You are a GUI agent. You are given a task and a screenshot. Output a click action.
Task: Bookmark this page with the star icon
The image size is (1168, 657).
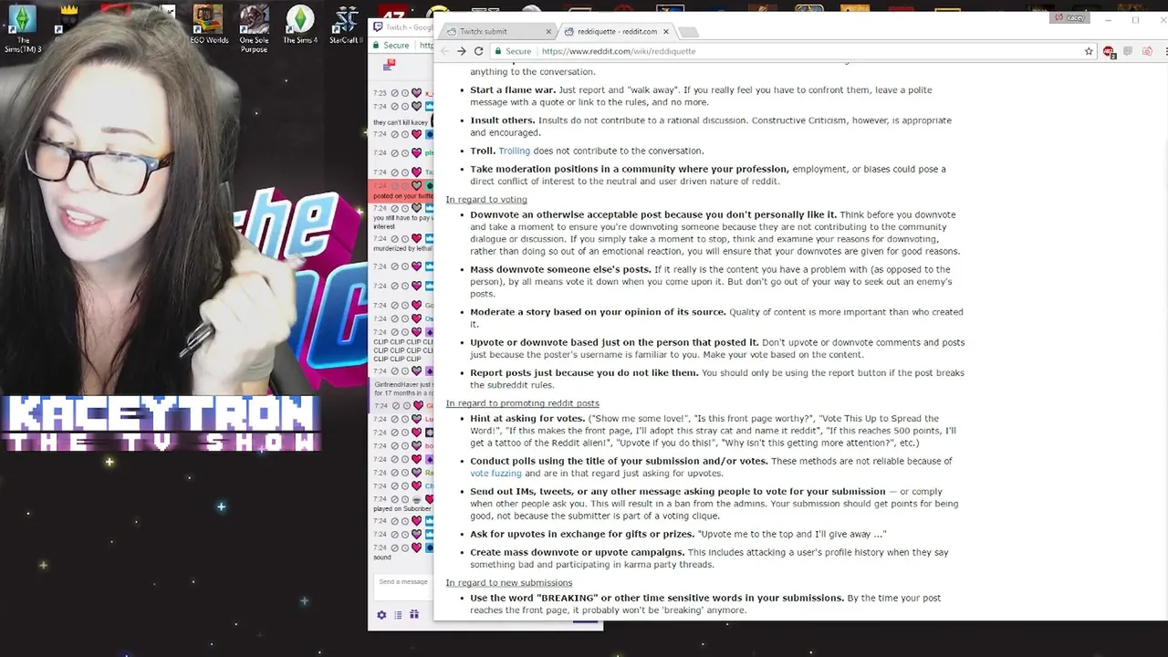pyautogui.click(x=1089, y=51)
